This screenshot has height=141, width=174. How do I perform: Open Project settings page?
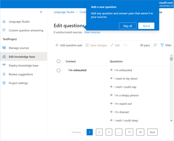coord(18,83)
